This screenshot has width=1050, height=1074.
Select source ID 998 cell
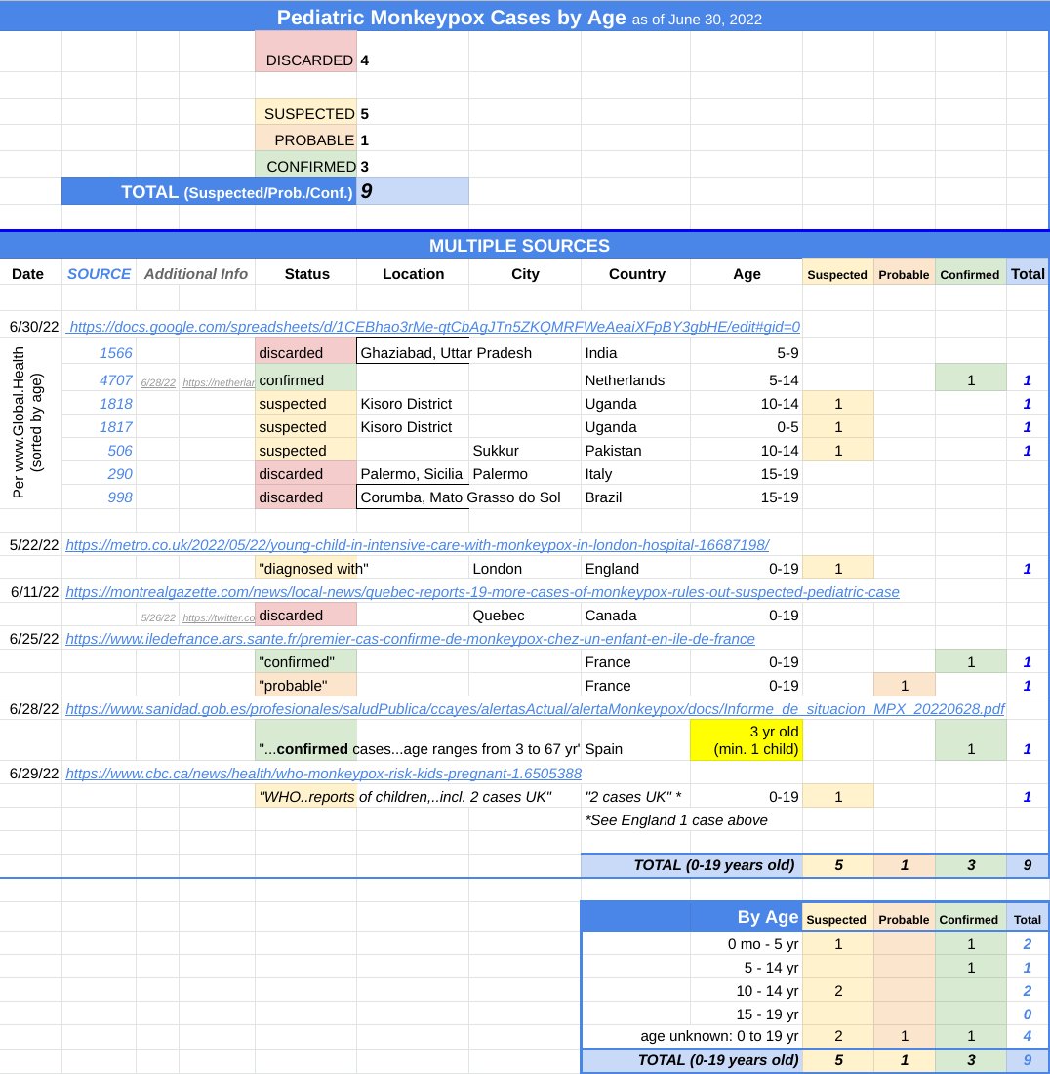[100, 497]
